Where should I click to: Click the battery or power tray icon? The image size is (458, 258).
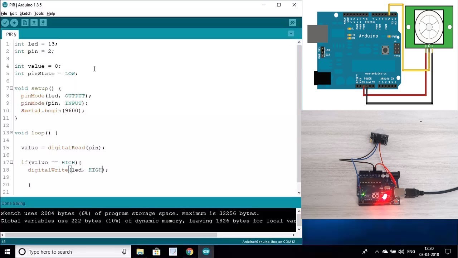(x=393, y=252)
